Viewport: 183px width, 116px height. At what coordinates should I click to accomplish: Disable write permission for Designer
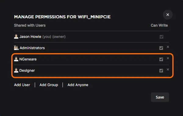[x=161, y=71]
